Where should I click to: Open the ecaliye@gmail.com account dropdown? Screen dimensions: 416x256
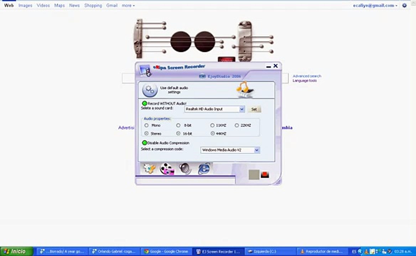(x=375, y=5)
